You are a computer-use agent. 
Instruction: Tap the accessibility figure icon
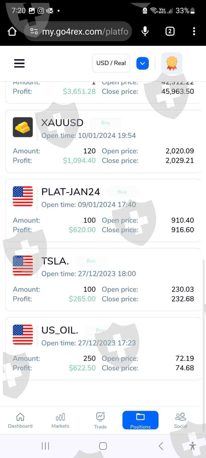coord(193,446)
